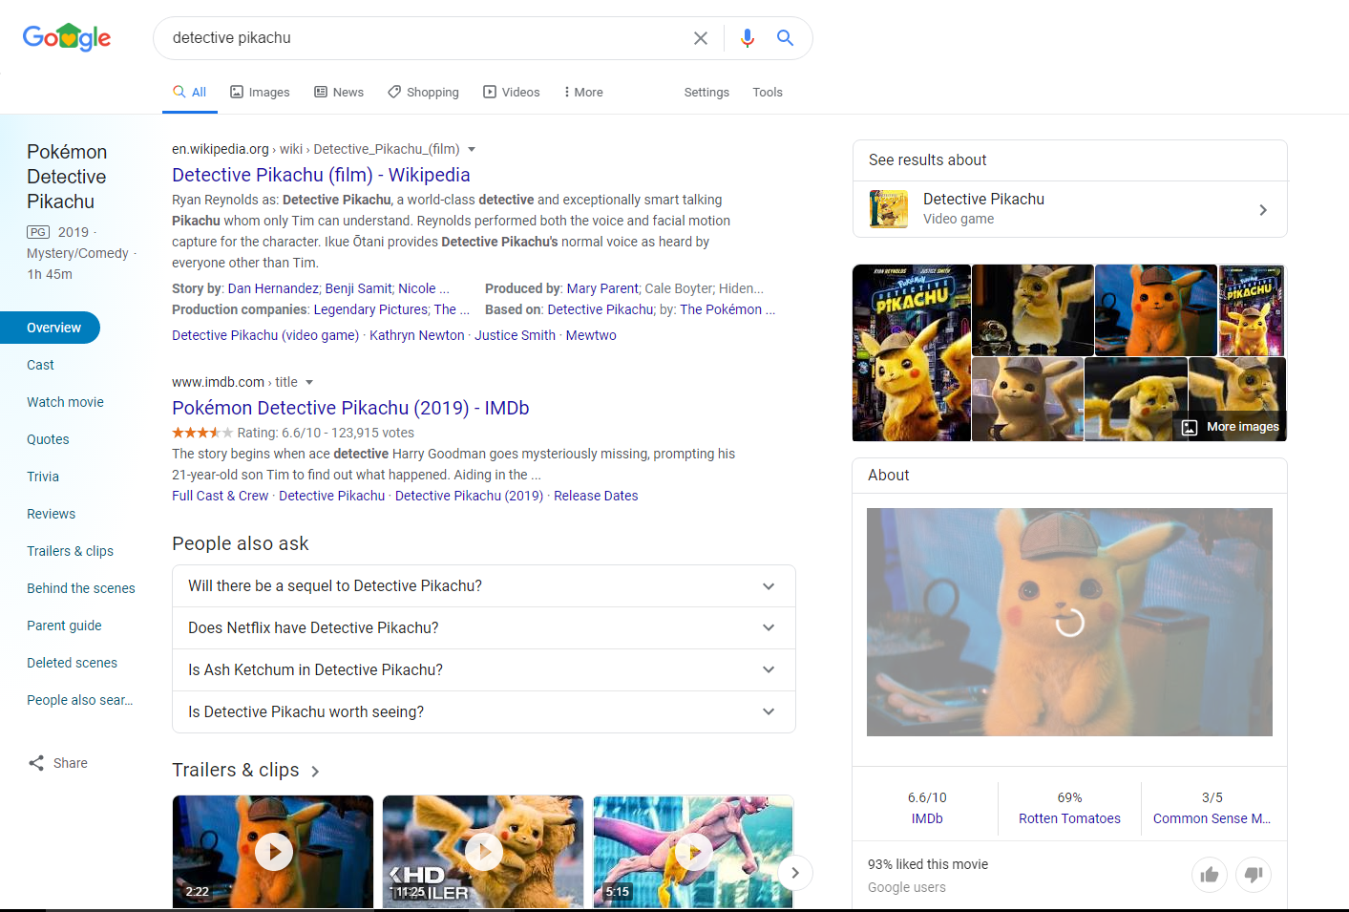Open the Detective Pikachu (film) Wikipedia link
This screenshot has height=912, width=1349.
click(321, 175)
